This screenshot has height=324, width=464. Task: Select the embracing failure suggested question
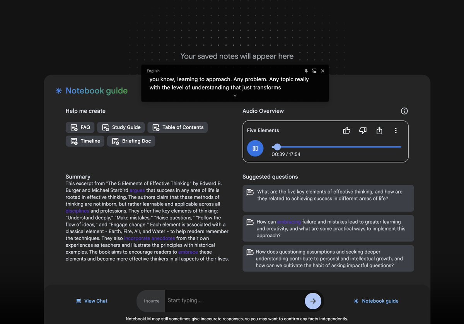[328, 229]
